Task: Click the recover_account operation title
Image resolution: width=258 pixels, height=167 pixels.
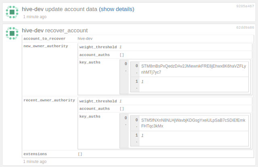Action: tap(66, 31)
